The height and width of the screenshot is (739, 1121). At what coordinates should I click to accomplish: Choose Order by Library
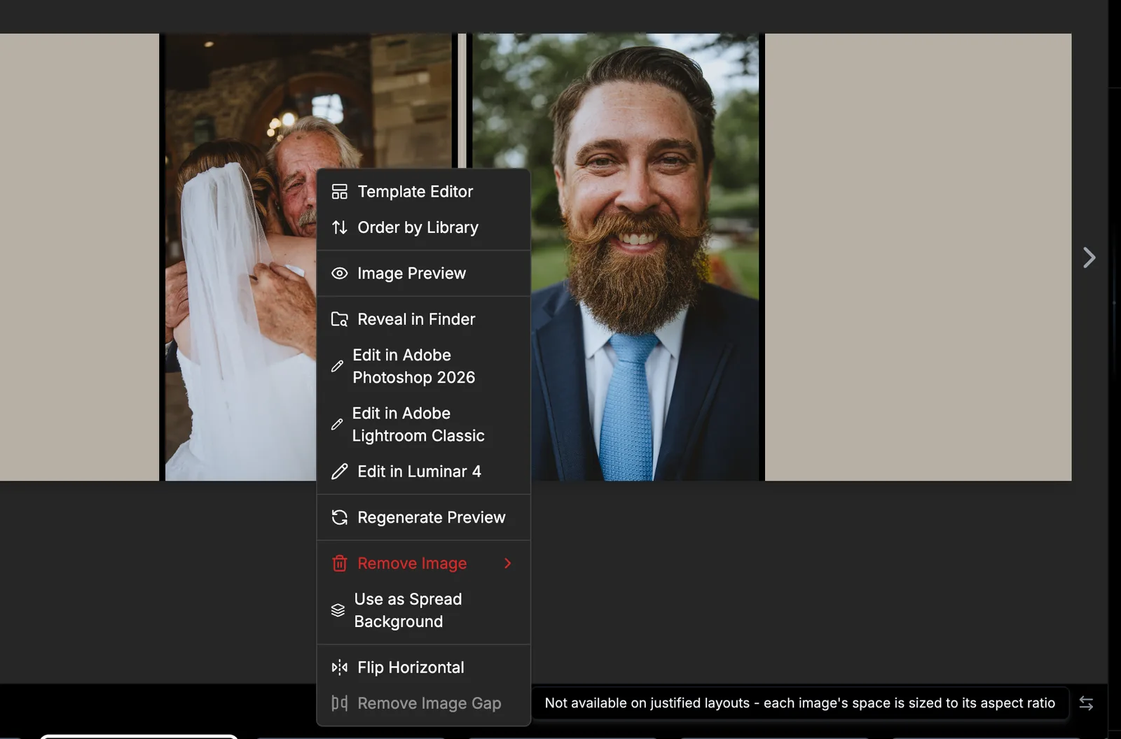click(x=423, y=227)
